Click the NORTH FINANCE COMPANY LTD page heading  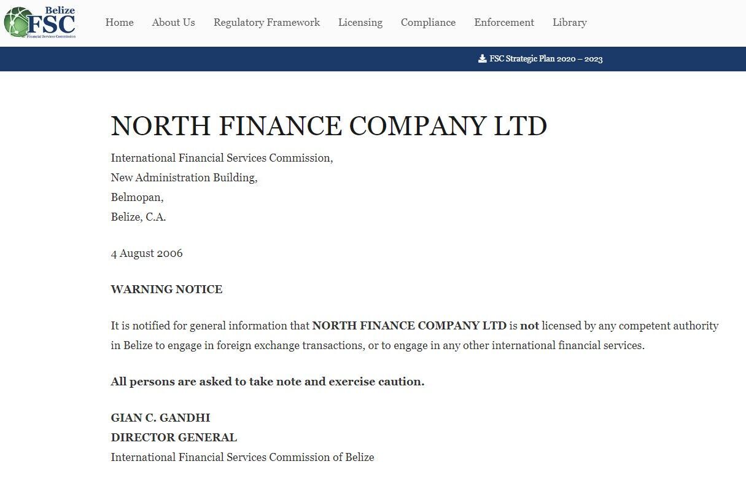pos(329,126)
